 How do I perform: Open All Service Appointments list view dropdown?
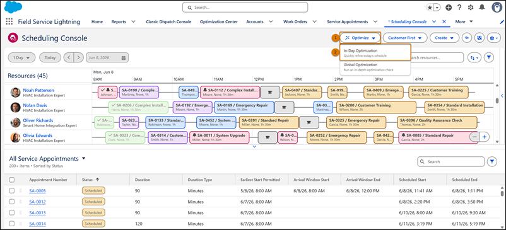pos(84,159)
